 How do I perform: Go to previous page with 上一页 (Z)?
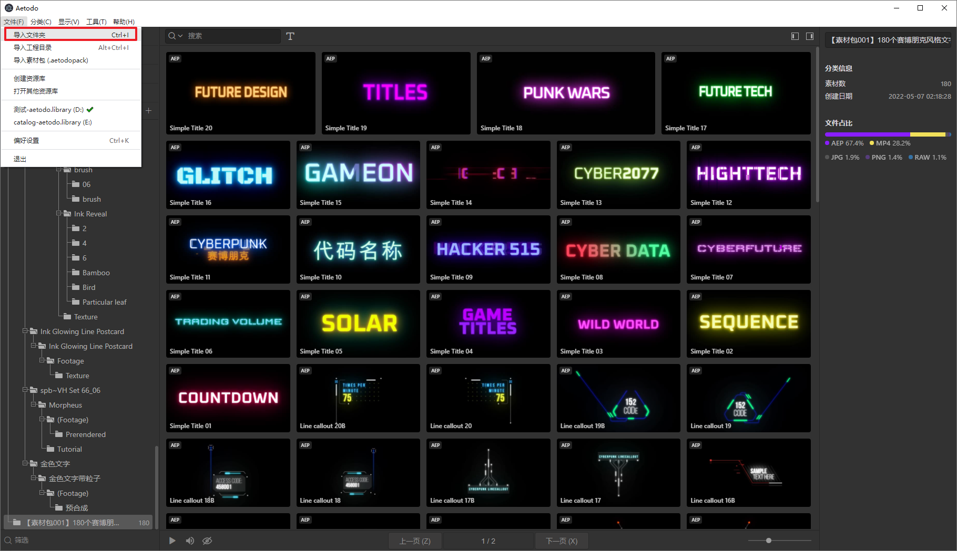[415, 541]
